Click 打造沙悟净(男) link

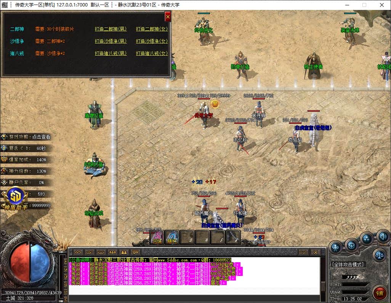click(x=111, y=41)
